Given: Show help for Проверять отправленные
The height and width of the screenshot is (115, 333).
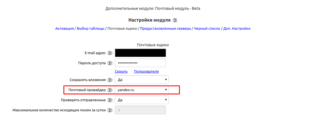Looking at the screenshot, I should (110, 100).
